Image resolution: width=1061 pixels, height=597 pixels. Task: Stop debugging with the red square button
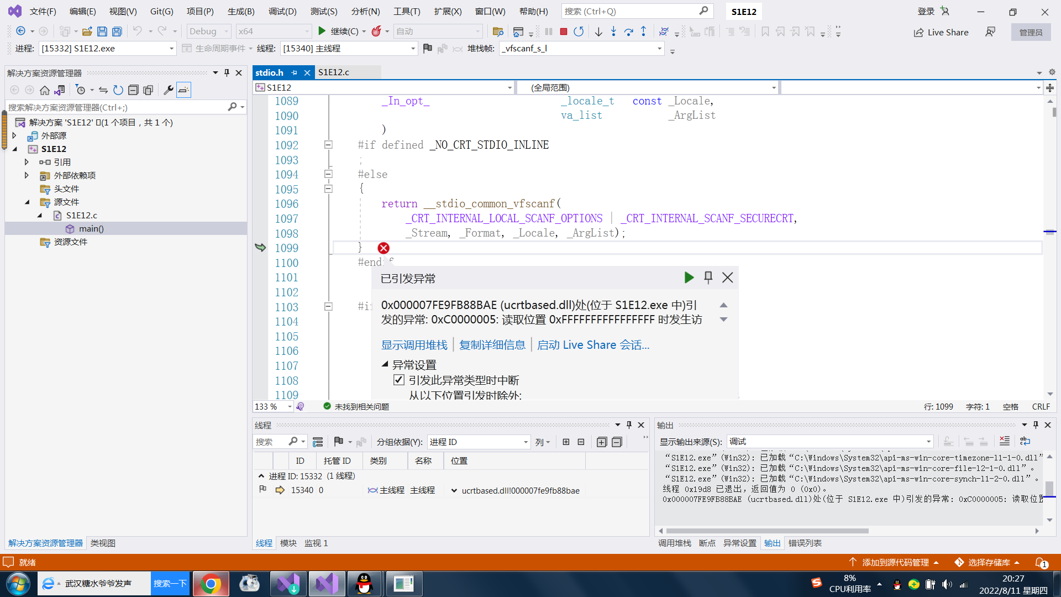[564, 32]
